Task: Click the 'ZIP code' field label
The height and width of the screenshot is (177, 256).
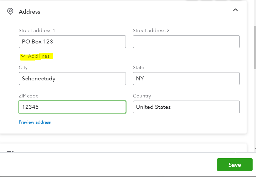Action: (x=28, y=96)
